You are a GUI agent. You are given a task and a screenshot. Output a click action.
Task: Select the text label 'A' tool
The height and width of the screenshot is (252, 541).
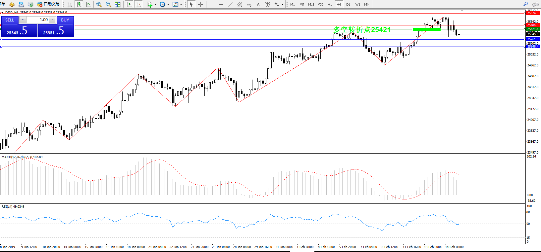pyautogui.click(x=258, y=4)
